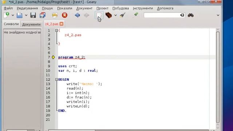The height and width of the screenshot is (131, 233).
Task: Click line number 21 in the margin
Action: [48, 120]
